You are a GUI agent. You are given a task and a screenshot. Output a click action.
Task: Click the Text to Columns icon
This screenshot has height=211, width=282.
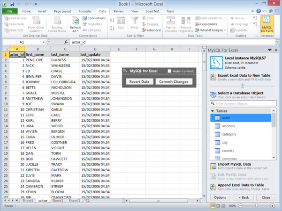(170, 22)
